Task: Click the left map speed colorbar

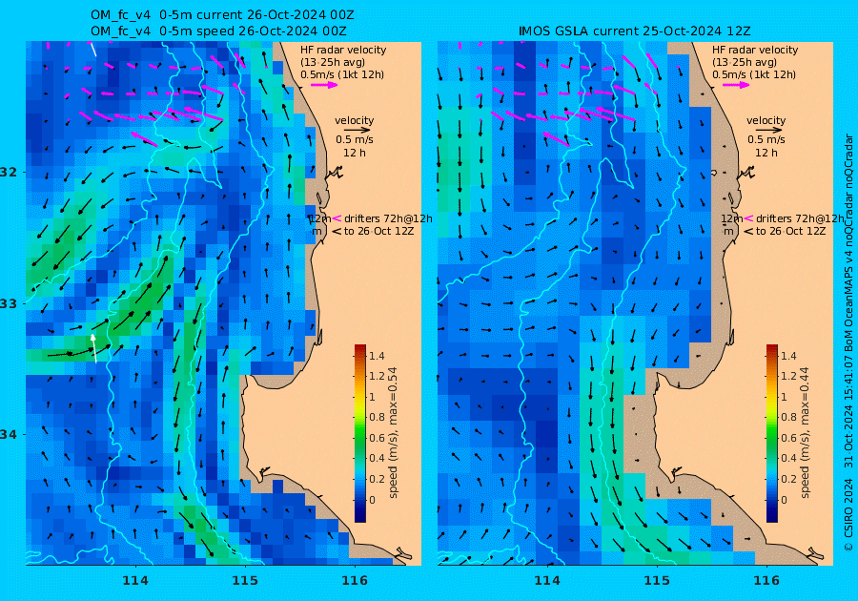Action: tap(360, 433)
